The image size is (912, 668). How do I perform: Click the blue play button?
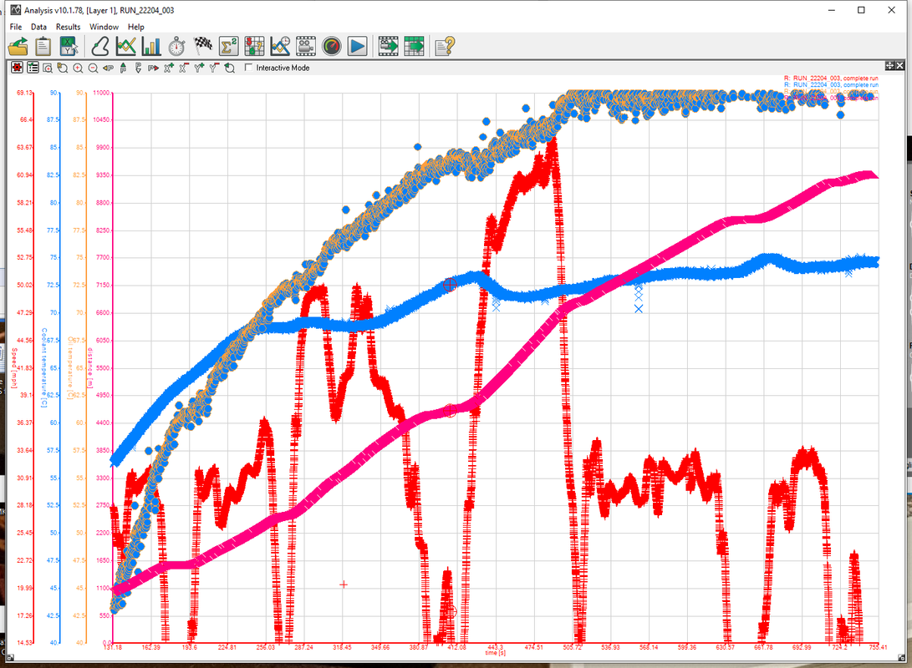pos(357,47)
